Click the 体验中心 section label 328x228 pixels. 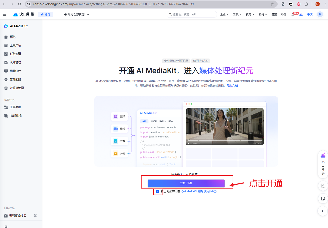pyautogui.click(x=9, y=100)
